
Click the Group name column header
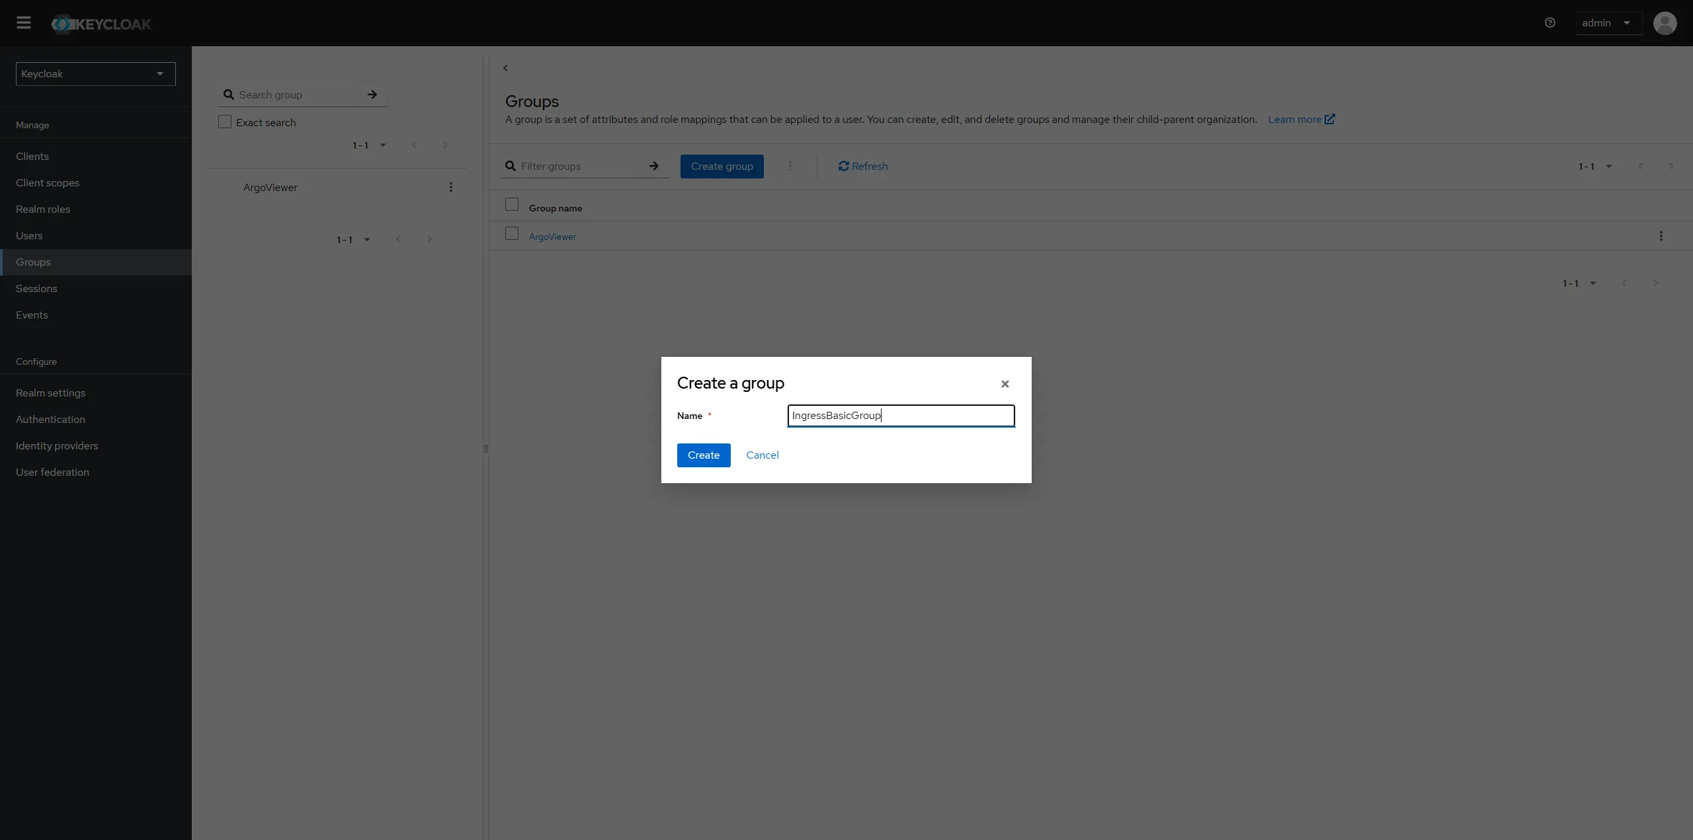(x=556, y=208)
